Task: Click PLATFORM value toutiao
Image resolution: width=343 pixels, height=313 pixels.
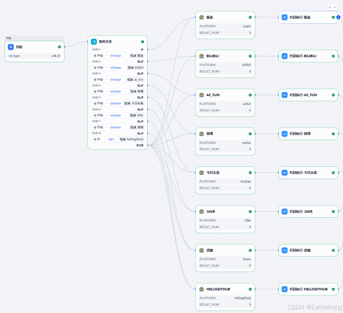Action: [246, 181]
